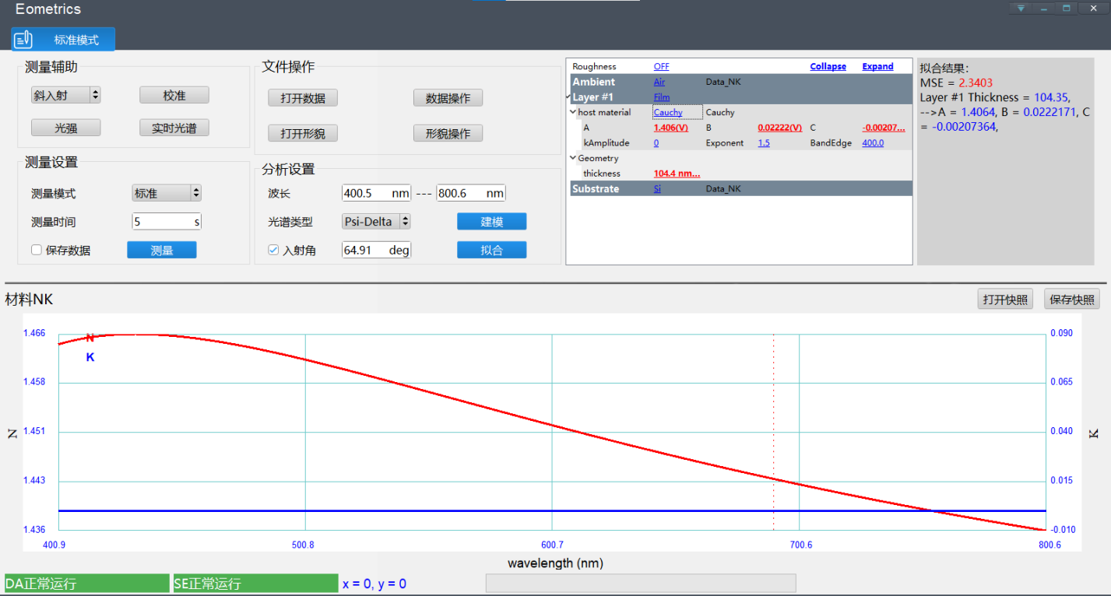Click the 测量时间 input field
Screen dimensions: 1111x596
167,222
